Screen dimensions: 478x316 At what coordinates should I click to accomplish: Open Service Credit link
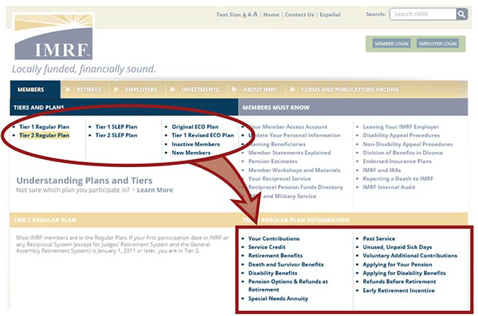click(x=267, y=247)
